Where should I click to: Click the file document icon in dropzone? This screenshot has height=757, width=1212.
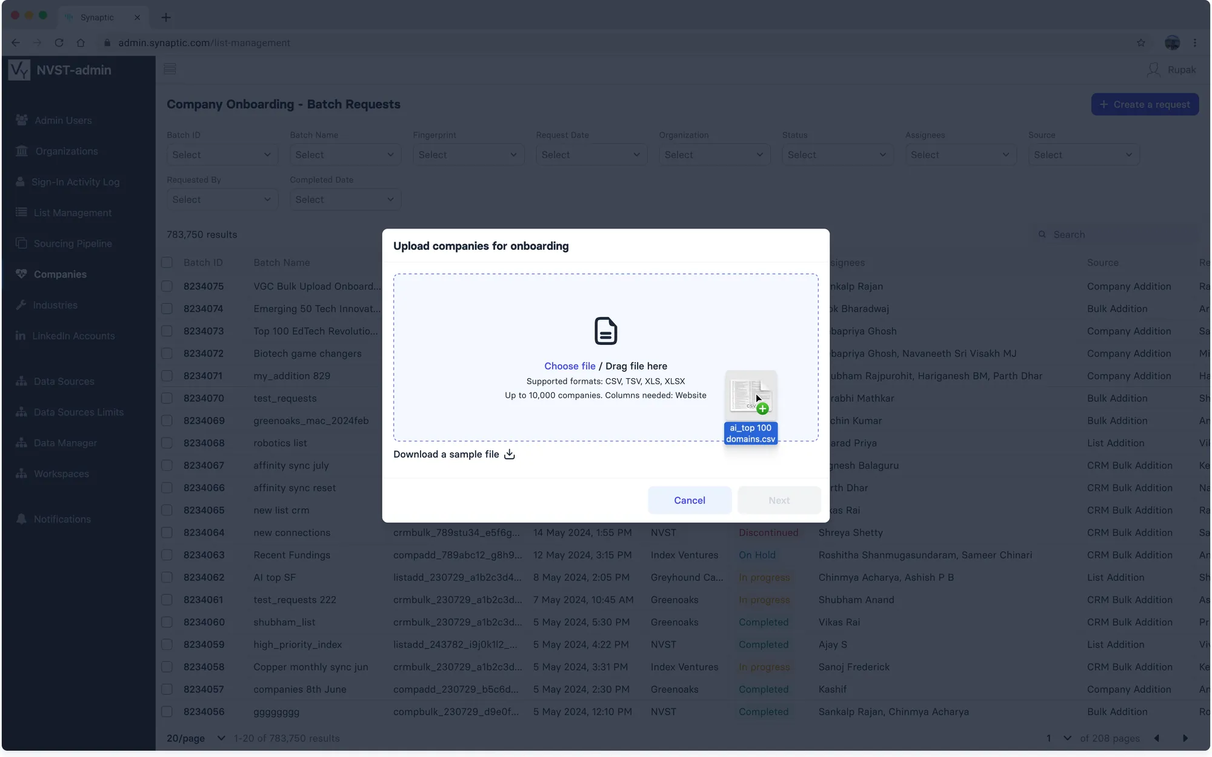(x=605, y=331)
